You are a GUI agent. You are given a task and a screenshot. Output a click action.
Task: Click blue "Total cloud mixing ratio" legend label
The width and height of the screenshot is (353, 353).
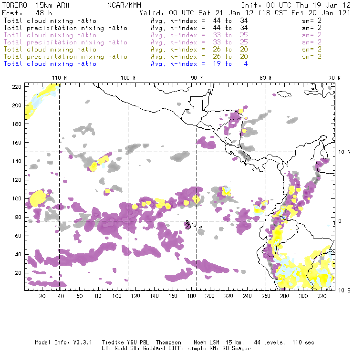[x=50, y=64]
